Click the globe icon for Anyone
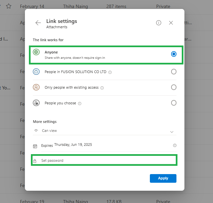 (x=36, y=52)
